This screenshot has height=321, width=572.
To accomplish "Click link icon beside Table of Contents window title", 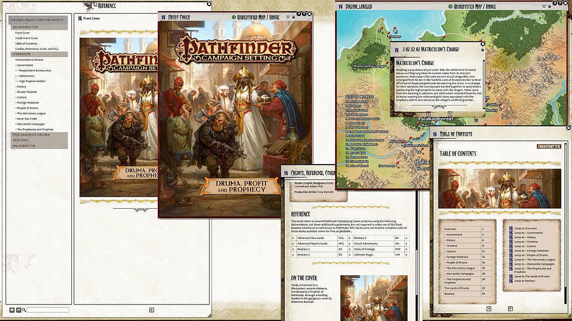I will coord(434,134).
